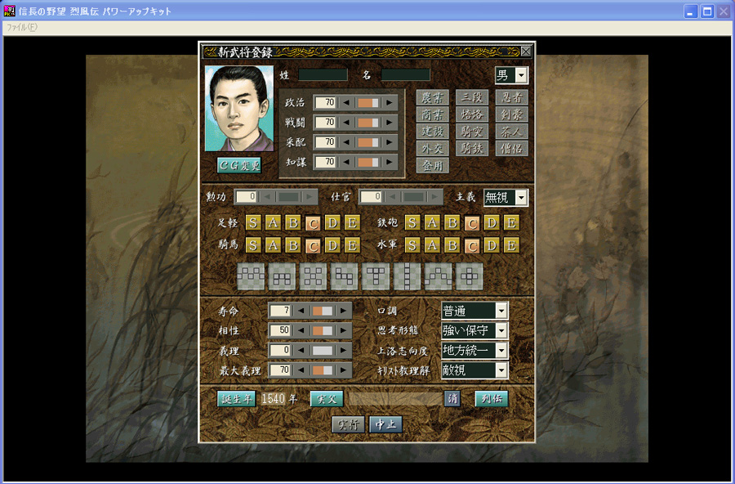
Task: Open the 上洛志向度 dropdown showing 地方統一
Action: point(501,350)
